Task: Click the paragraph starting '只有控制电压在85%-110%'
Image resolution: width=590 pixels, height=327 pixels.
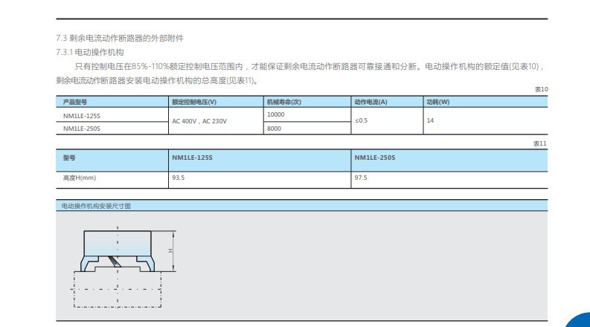Action: click(310, 67)
